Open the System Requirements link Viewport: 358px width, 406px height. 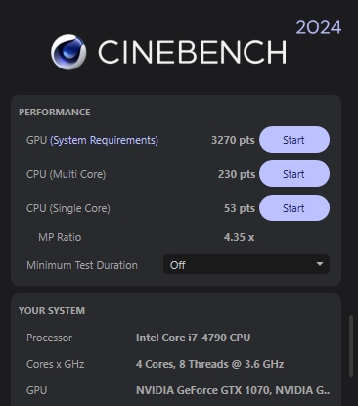point(104,140)
